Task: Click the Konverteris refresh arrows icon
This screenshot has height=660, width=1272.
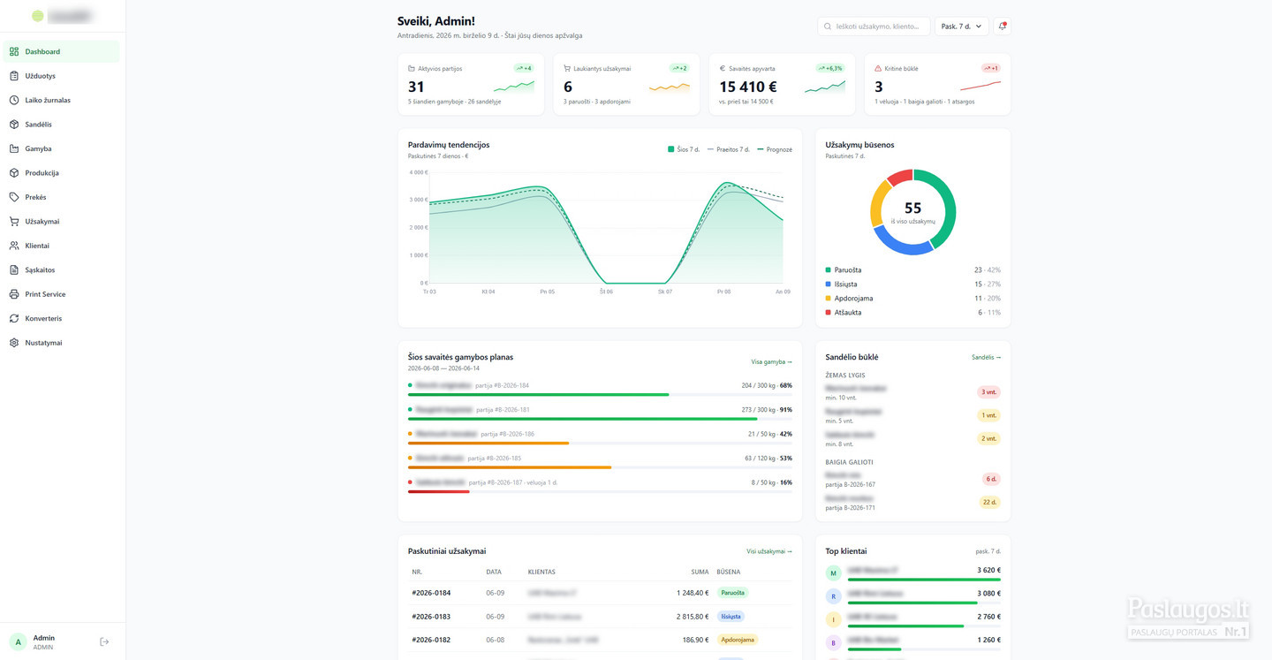Action: coord(14,318)
